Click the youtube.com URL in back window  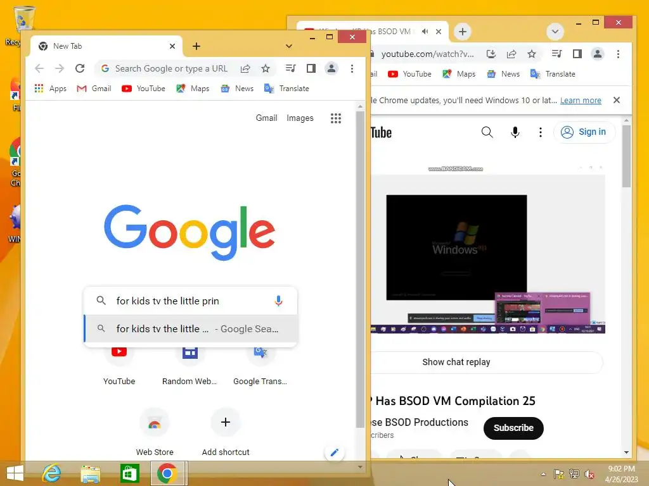428,54
